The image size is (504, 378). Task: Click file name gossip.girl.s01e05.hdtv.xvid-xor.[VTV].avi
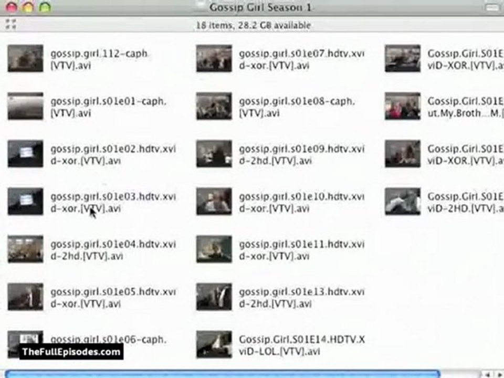(113, 298)
